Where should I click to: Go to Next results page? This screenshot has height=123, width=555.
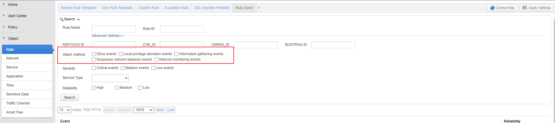pos(160,110)
